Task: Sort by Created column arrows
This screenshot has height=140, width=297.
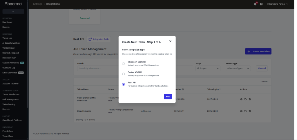Action: 183,89
